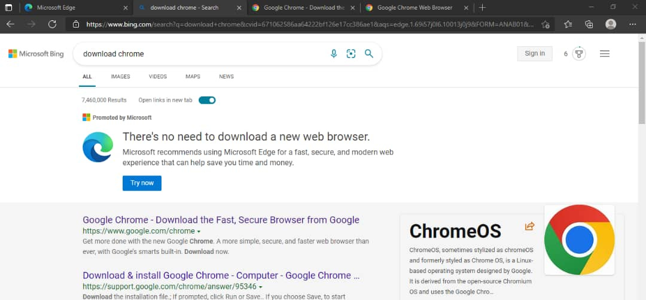This screenshot has width=646, height=300.
Task: Add this page to favorites
Action: [x=545, y=25]
